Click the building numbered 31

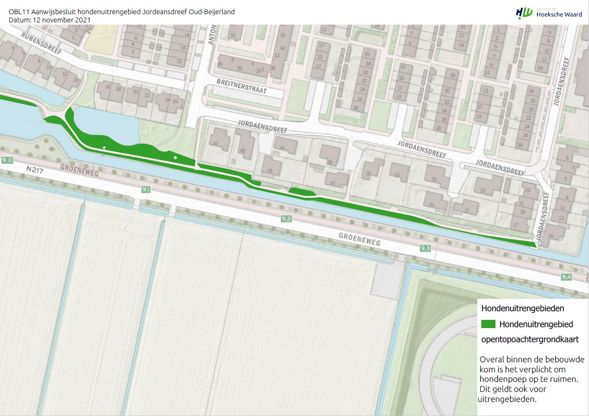(438, 177)
